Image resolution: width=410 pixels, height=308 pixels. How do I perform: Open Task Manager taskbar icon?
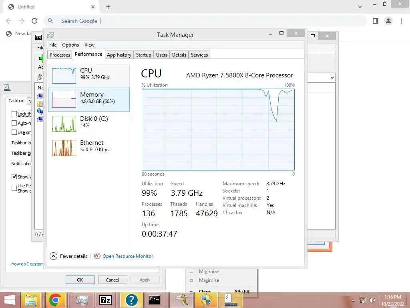(82, 300)
